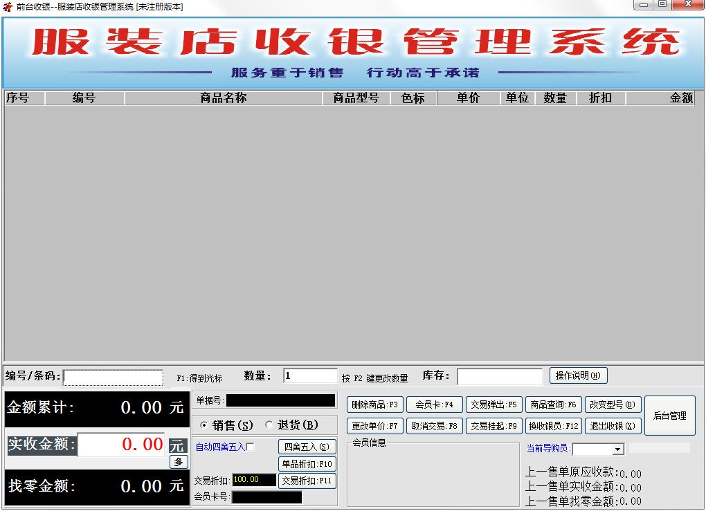Switch cashier with 换收银员:F12
Screen dimensions: 706x511
553,426
